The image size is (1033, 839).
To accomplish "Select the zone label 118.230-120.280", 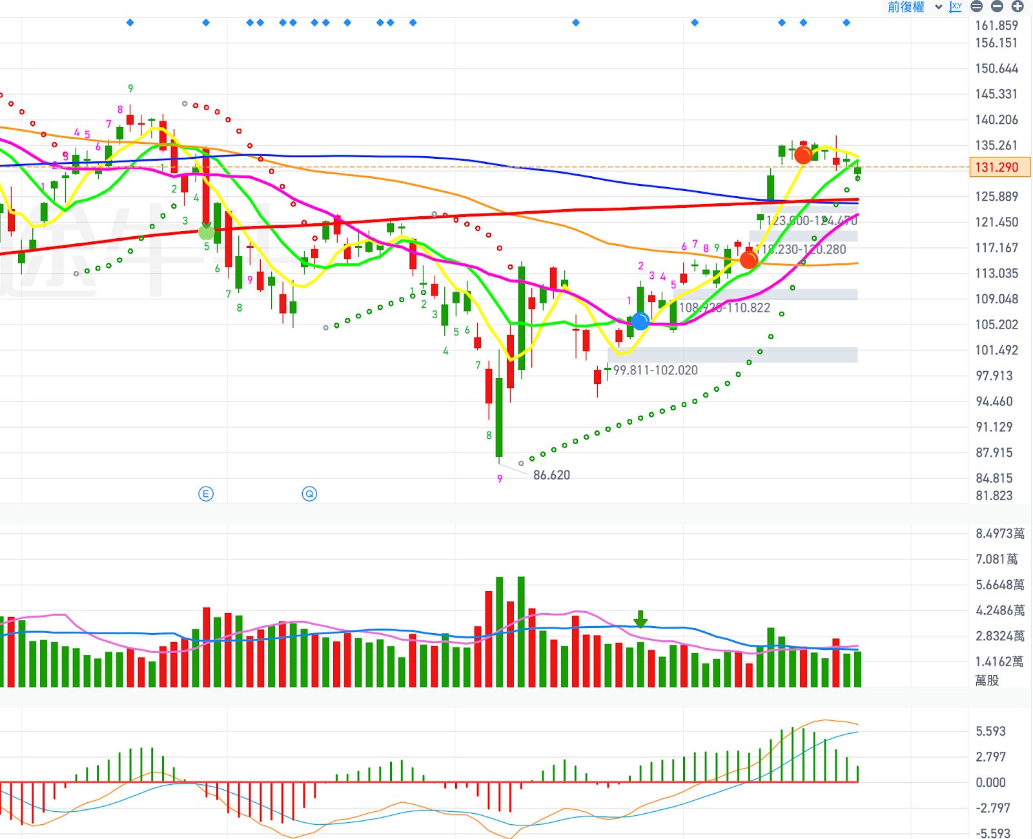I will point(801,249).
